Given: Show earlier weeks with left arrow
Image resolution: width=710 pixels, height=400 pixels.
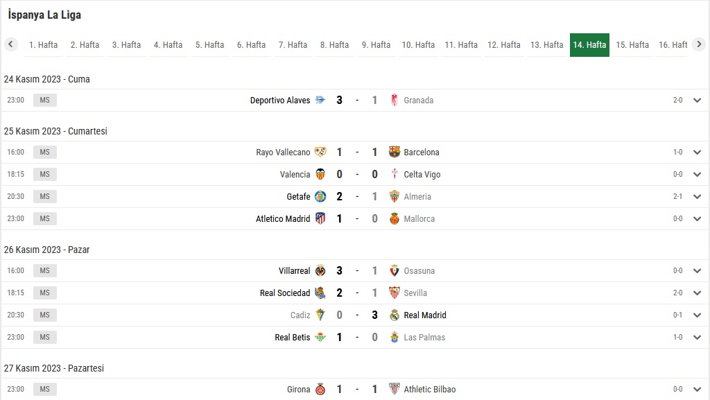Looking at the screenshot, I should point(11,44).
